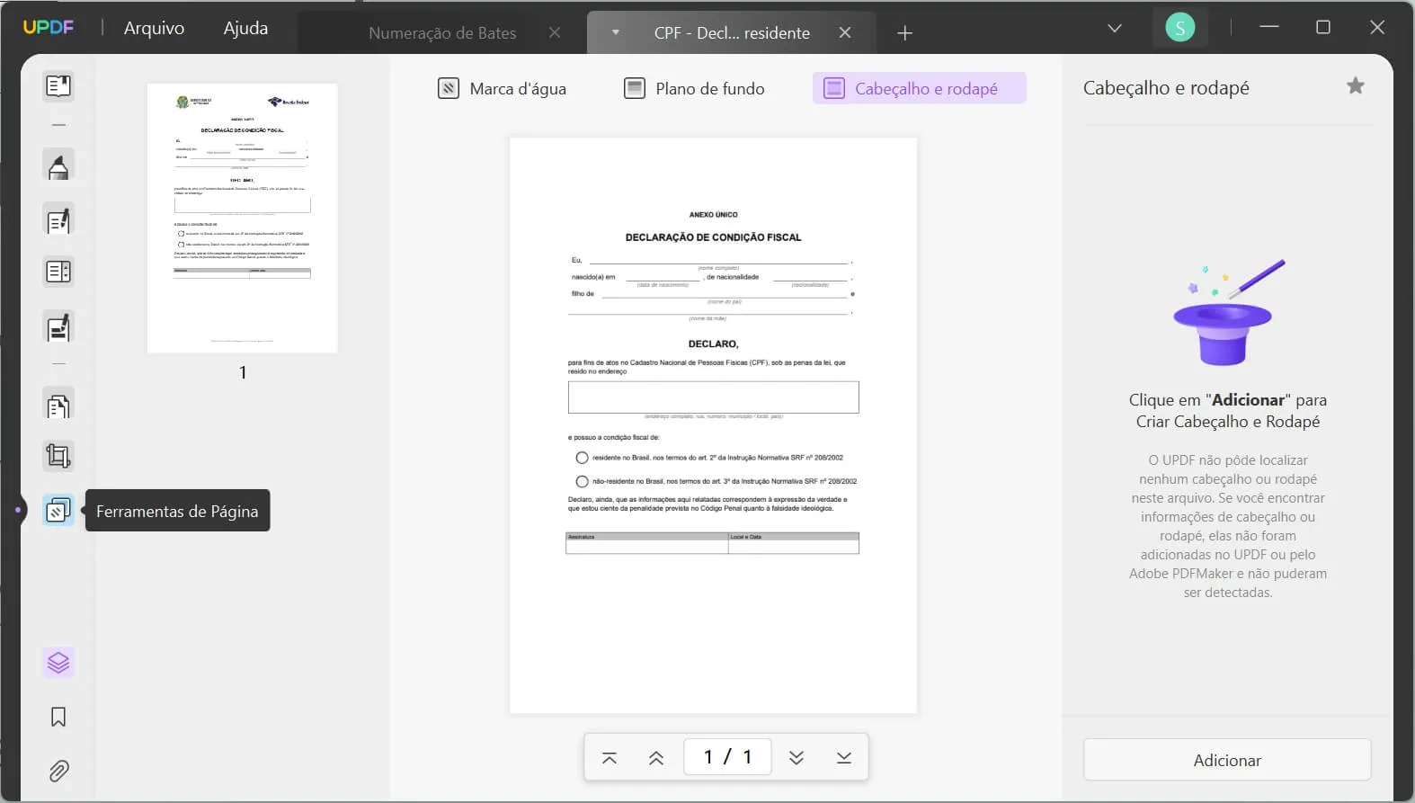Select the Crop Pages tool in sidebar
Screen dimensions: 1415x803
[58, 457]
